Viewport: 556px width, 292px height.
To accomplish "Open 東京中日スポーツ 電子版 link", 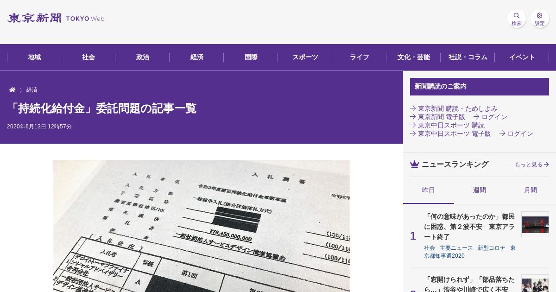I will 450,133.
